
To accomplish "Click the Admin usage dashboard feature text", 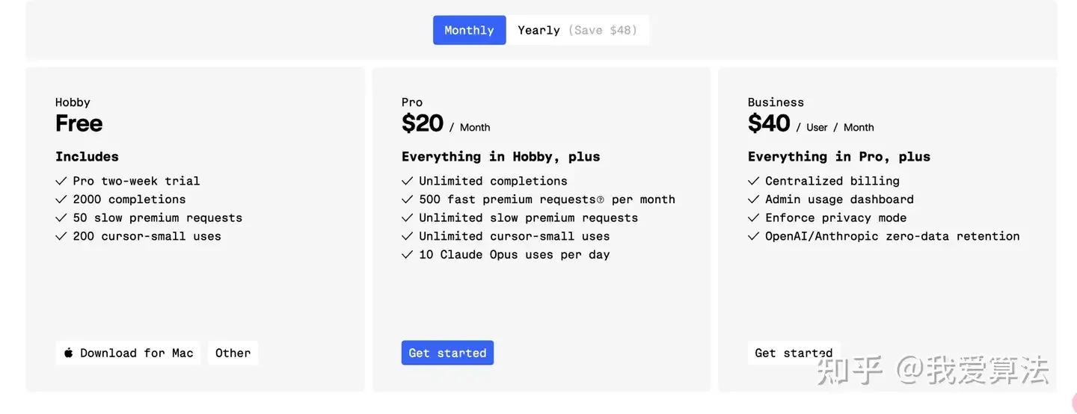I will tap(839, 200).
